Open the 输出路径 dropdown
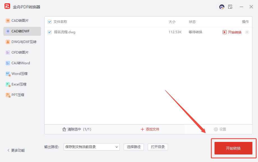This screenshot has height=162, width=258. 92,147
